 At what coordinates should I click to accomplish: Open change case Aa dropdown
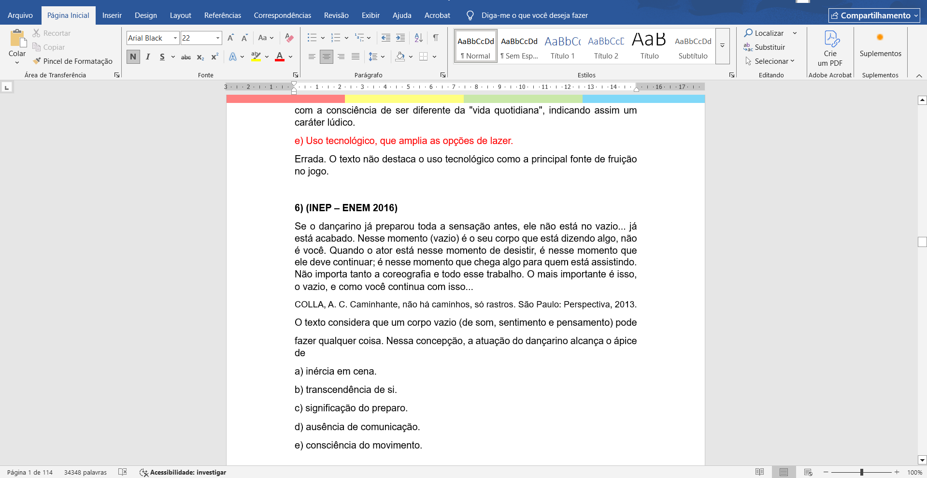pyautogui.click(x=266, y=38)
